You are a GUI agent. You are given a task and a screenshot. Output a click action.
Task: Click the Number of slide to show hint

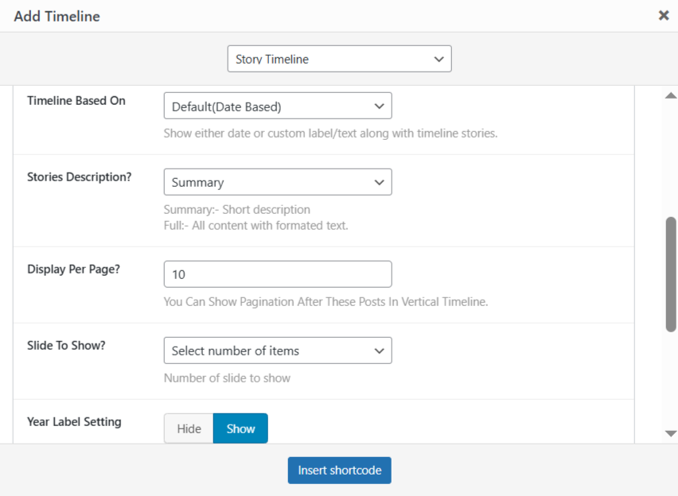(227, 378)
